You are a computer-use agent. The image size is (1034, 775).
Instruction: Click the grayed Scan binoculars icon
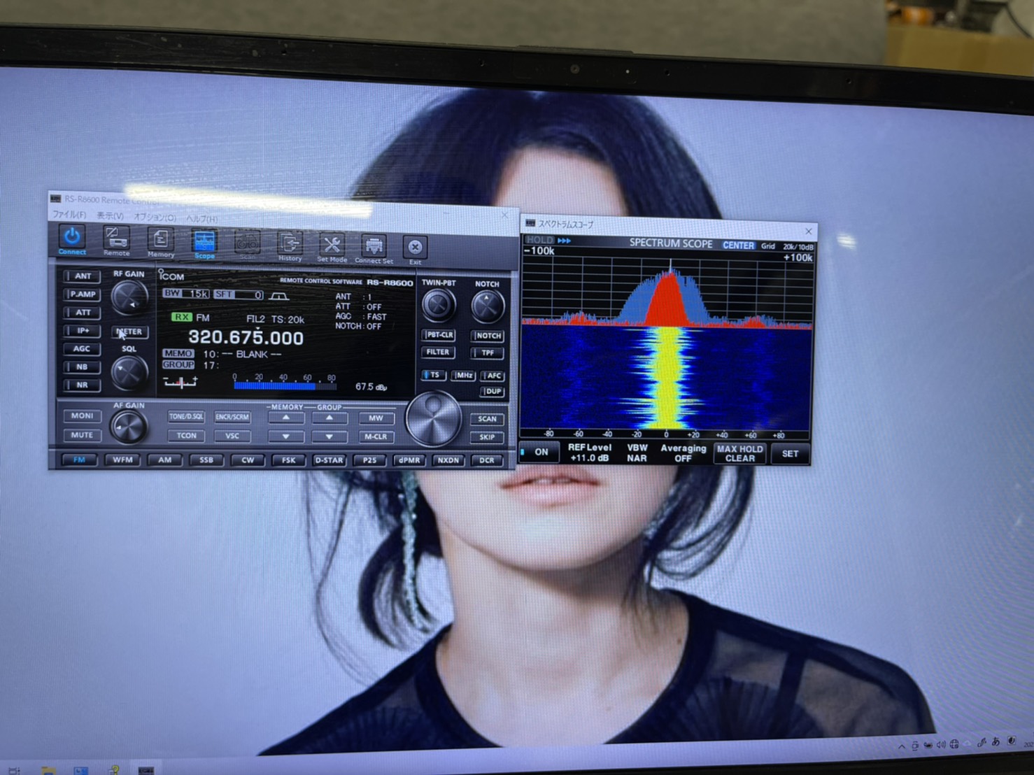[247, 246]
